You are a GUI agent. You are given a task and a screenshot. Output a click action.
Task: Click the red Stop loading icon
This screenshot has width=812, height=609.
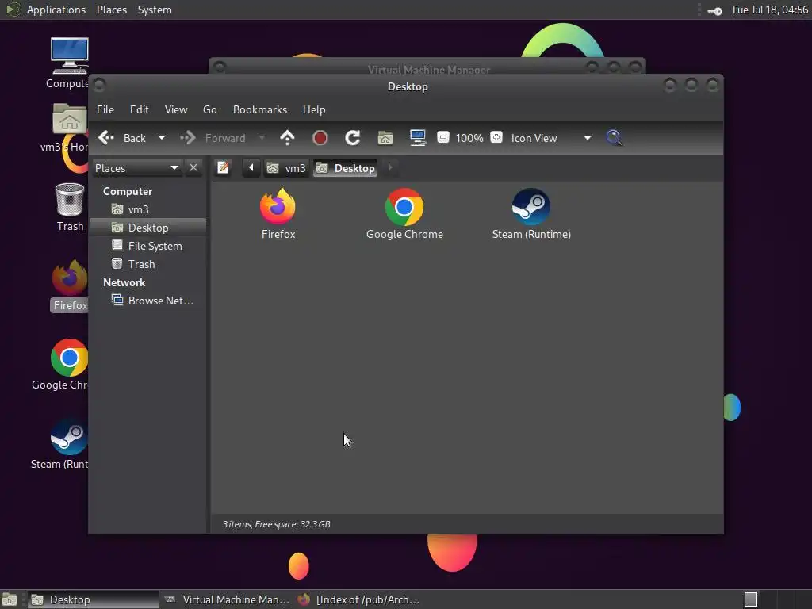coord(320,138)
